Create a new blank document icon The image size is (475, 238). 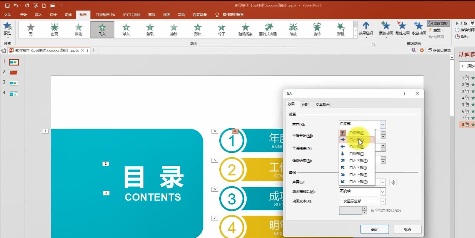(x=44, y=5)
